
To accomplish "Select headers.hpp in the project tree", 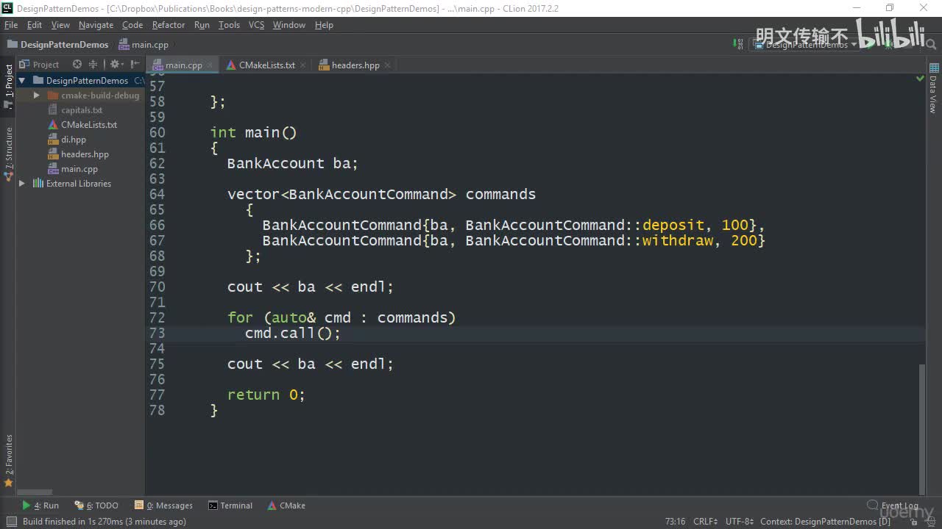I will click(x=85, y=154).
